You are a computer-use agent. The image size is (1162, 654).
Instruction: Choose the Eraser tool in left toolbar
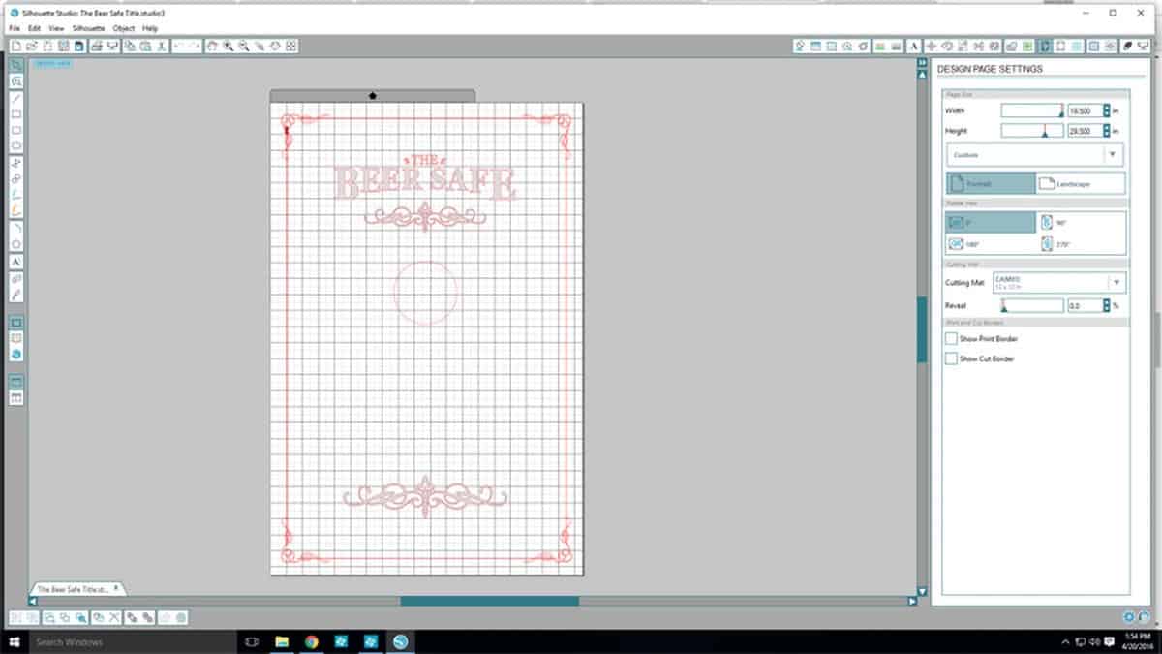tap(16, 278)
